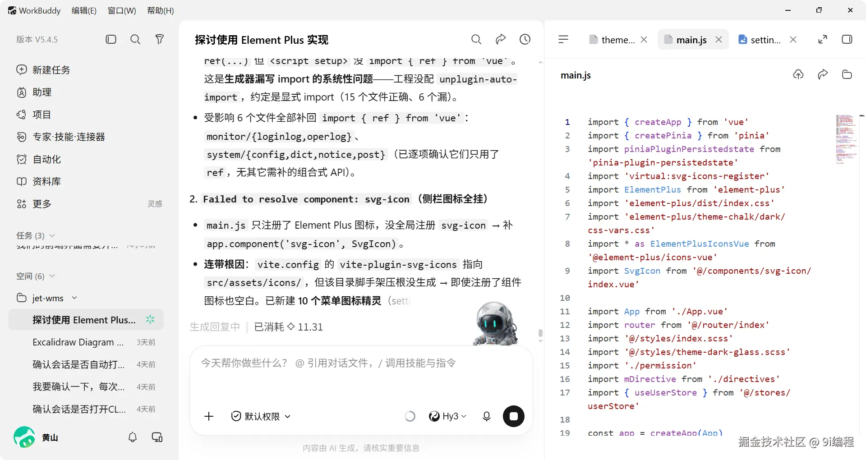The height and width of the screenshot is (460, 866).
Task: Toggle the right side panel icon
Action: [847, 39]
